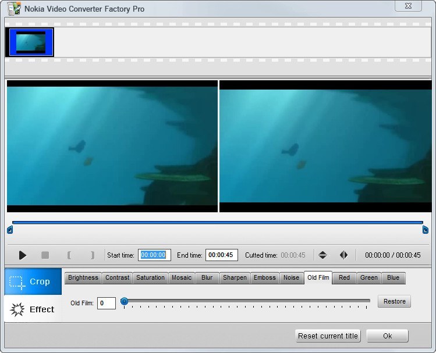
Task: Click Reset current title button
Action: click(328, 336)
